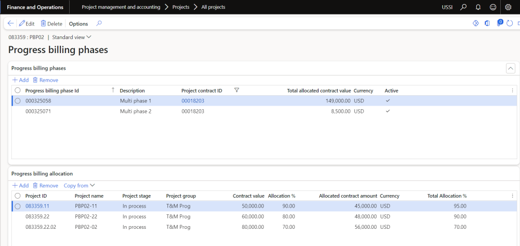520x246 pixels.
Task: Click the search icon in action pane
Action: [x=99, y=23]
